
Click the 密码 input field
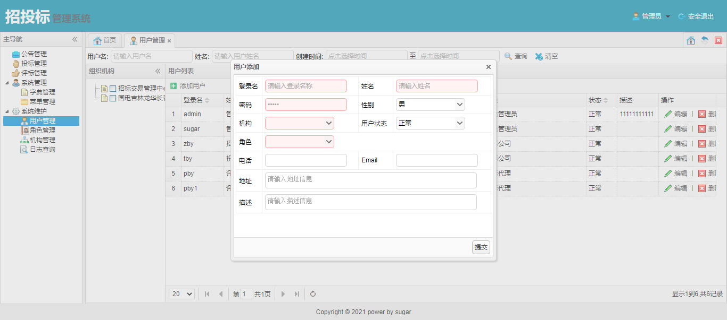[x=306, y=105]
